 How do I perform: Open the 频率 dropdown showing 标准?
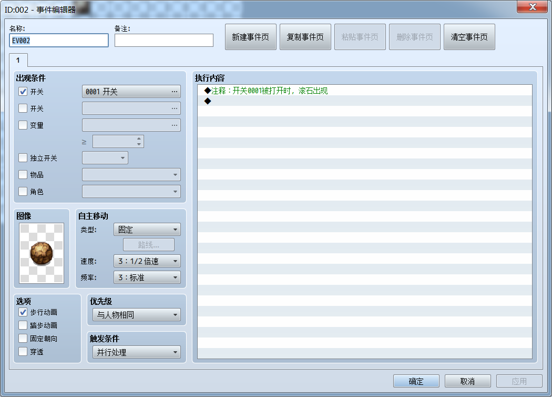pos(147,277)
